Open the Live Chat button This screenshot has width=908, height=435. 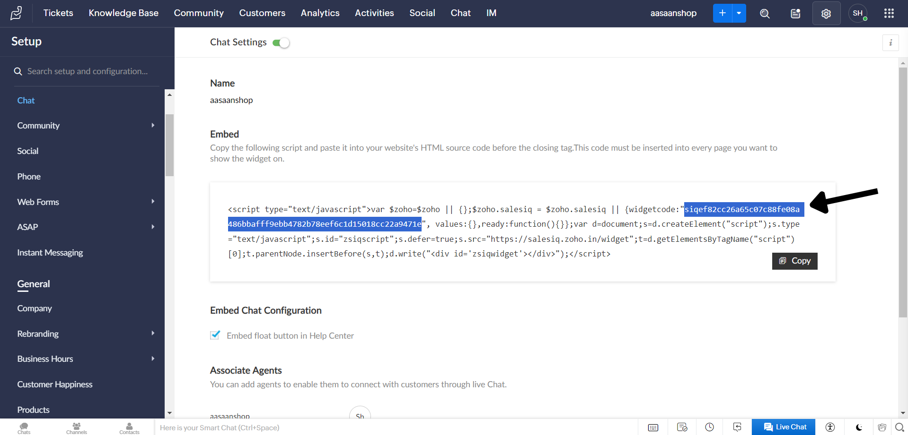(784, 427)
